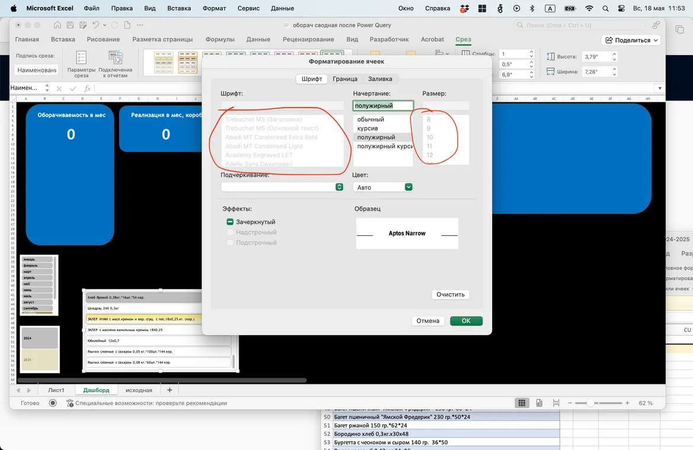
Task: Click the Лист1 sheet tab
Action: (x=56, y=390)
